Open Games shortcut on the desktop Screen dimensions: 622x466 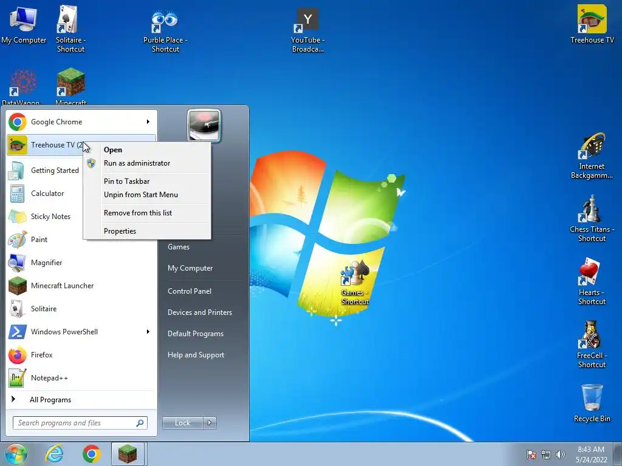[355, 282]
